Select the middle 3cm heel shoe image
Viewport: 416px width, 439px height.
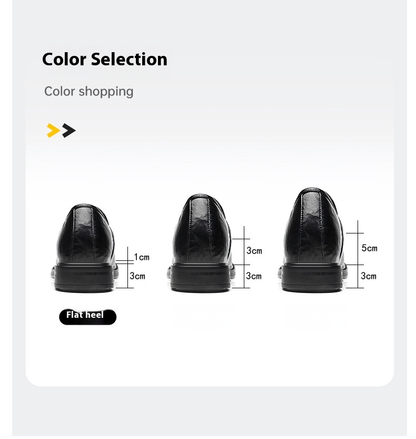[x=201, y=243]
